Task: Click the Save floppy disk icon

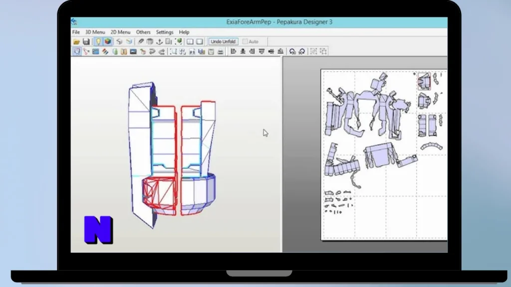Action: point(86,42)
